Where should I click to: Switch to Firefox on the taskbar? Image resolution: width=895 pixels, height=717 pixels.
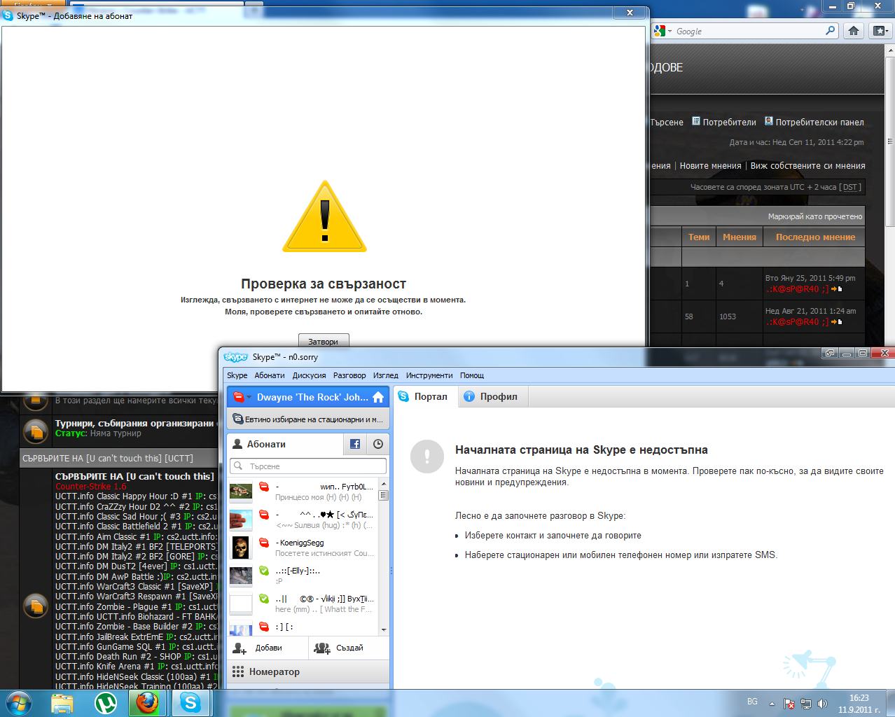(x=147, y=703)
